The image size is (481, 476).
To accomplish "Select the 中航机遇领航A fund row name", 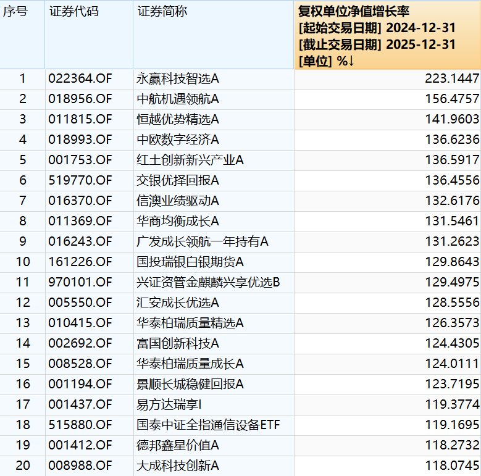I will coord(178,99).
